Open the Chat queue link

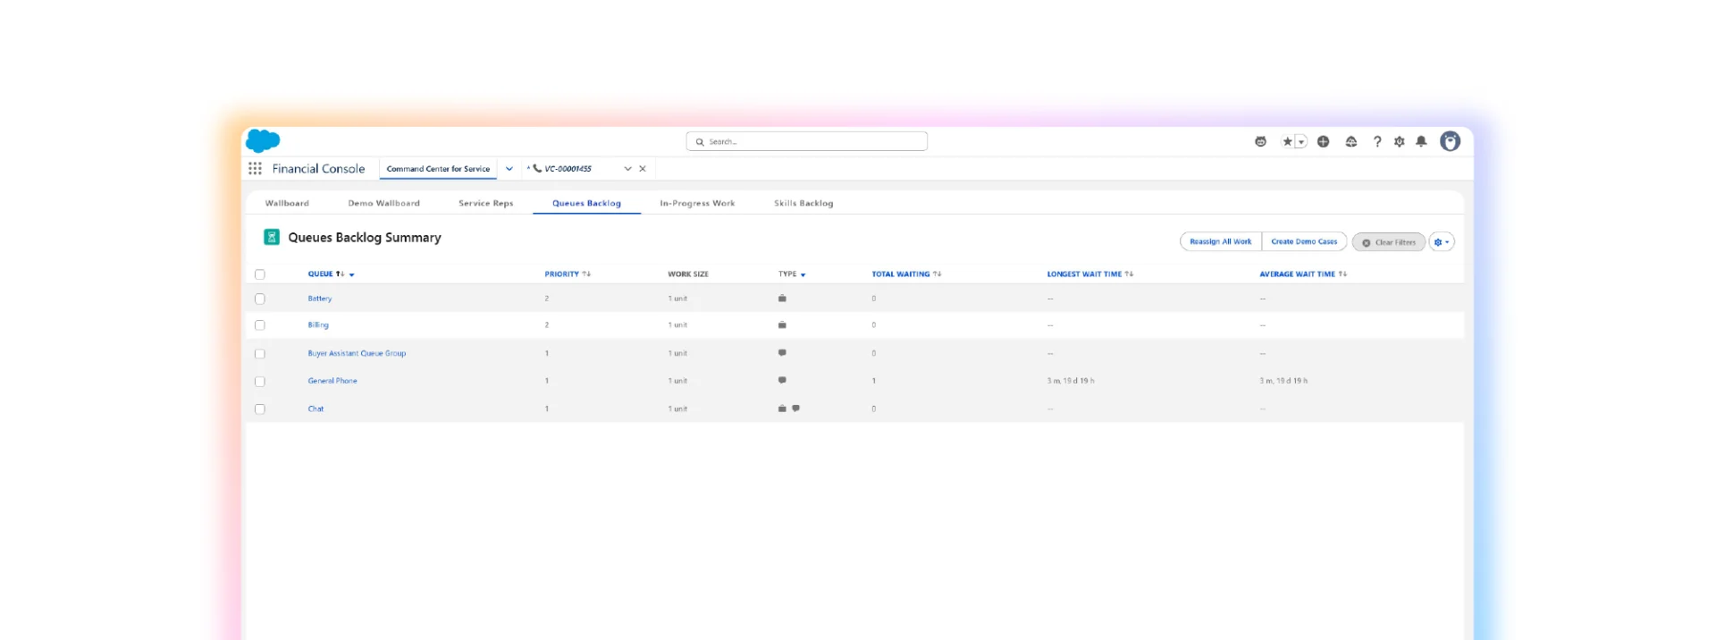pyautogui.click(x=315, y=408)
